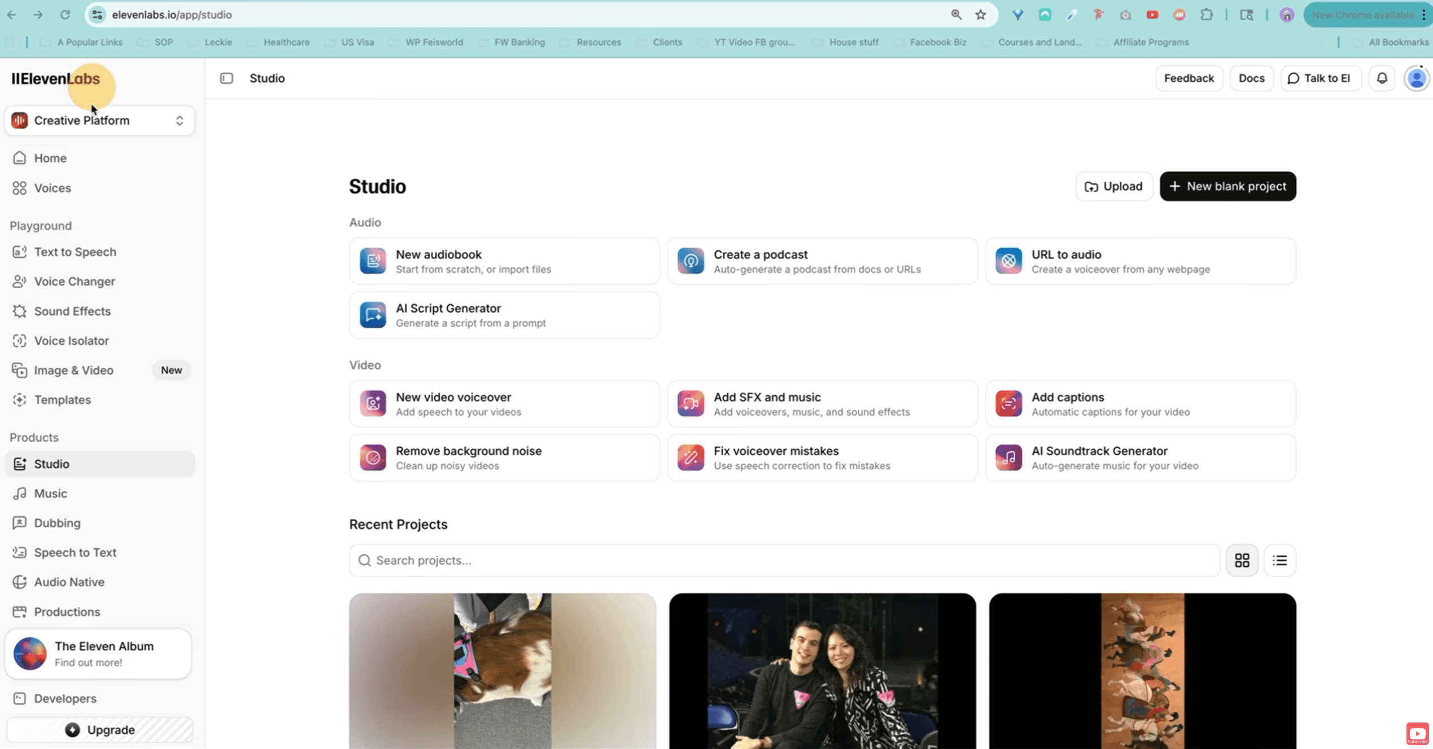
Task: Open the Remove background noise icon
Action: click(373, 457)
